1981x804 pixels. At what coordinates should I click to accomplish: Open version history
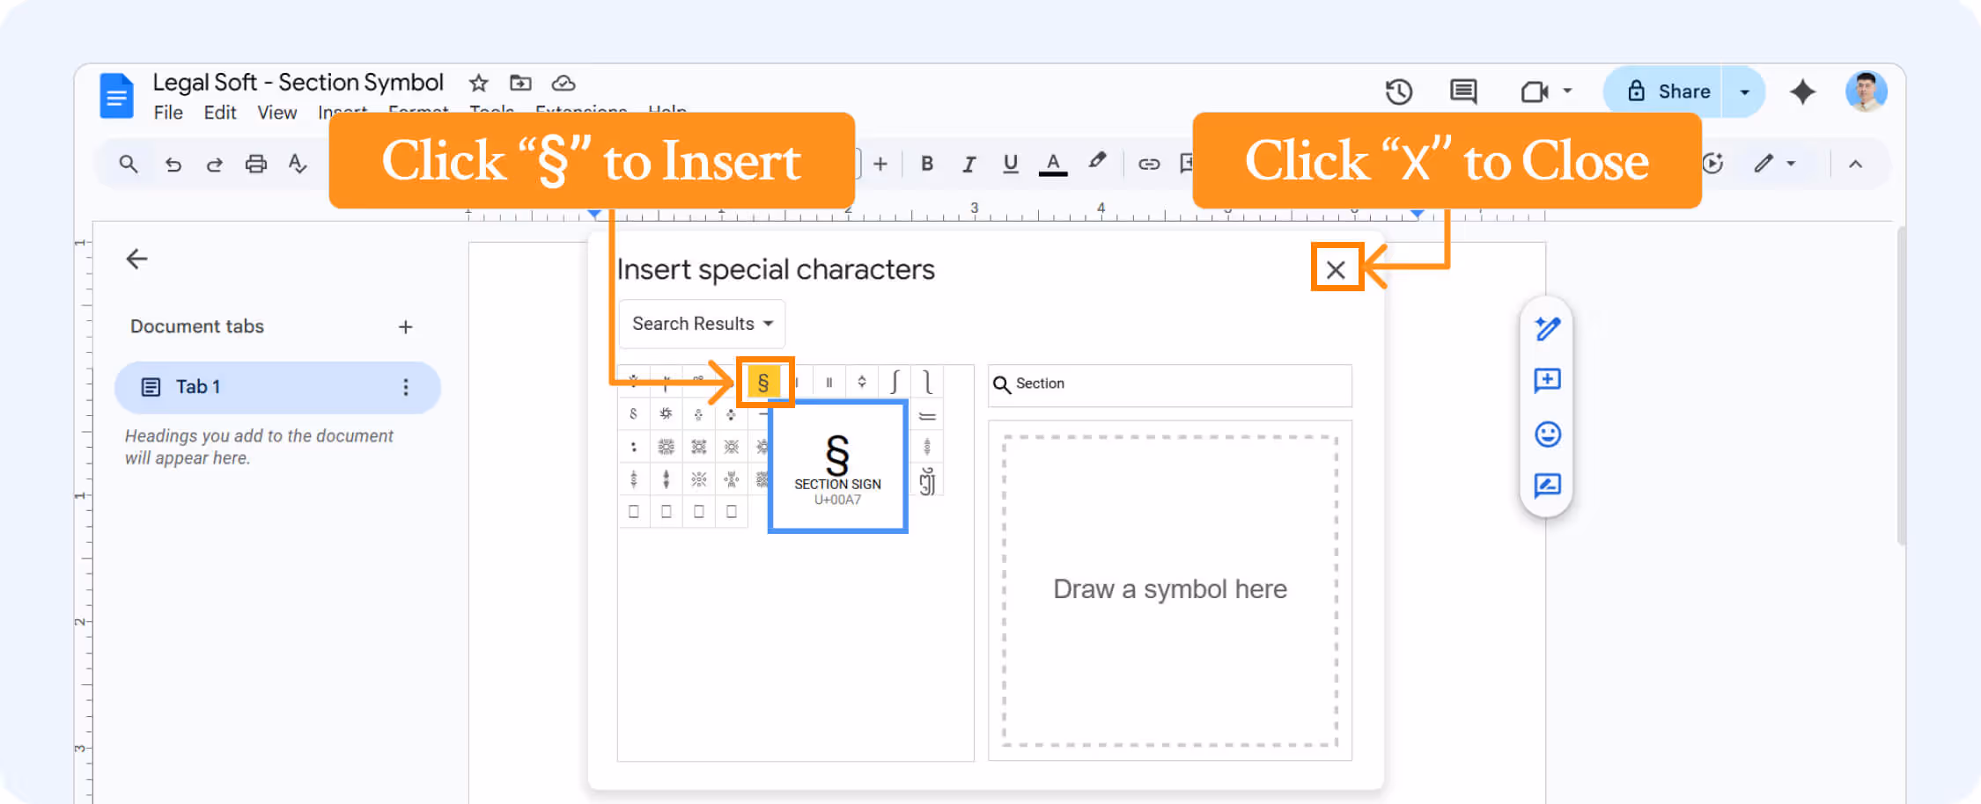(1398, 91)
